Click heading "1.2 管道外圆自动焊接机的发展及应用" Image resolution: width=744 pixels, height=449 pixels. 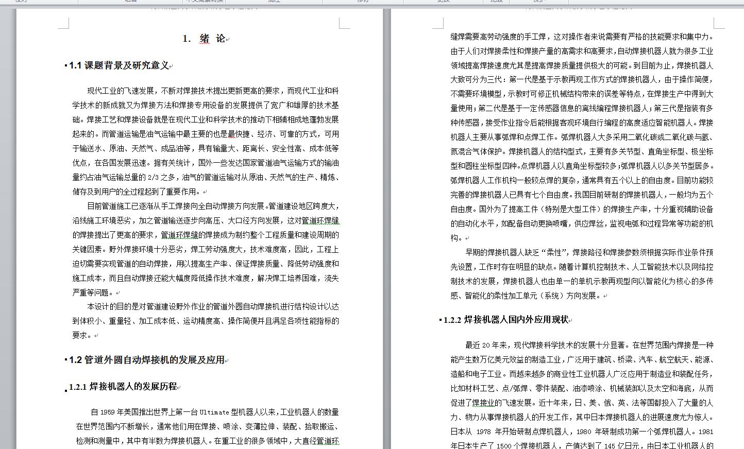[x=147, y=360]
